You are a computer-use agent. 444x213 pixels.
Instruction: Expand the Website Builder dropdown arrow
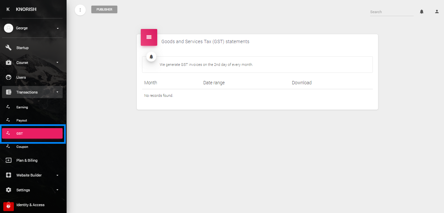click(x=57, y=175)
